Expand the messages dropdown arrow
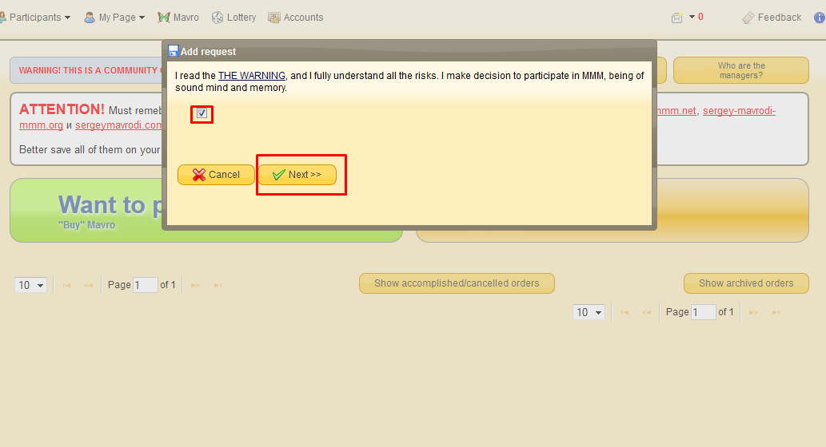The width and height of the screenshot is (826, 447). pyautogui.click(x=692, y=17)
